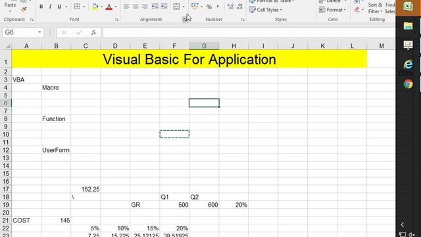Click the Cancel entry X icon
This screenshot has width=421, height=237.
tap(64, 32)
